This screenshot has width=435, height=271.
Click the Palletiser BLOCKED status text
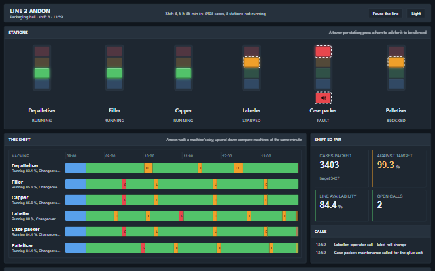tap(396, 121)
